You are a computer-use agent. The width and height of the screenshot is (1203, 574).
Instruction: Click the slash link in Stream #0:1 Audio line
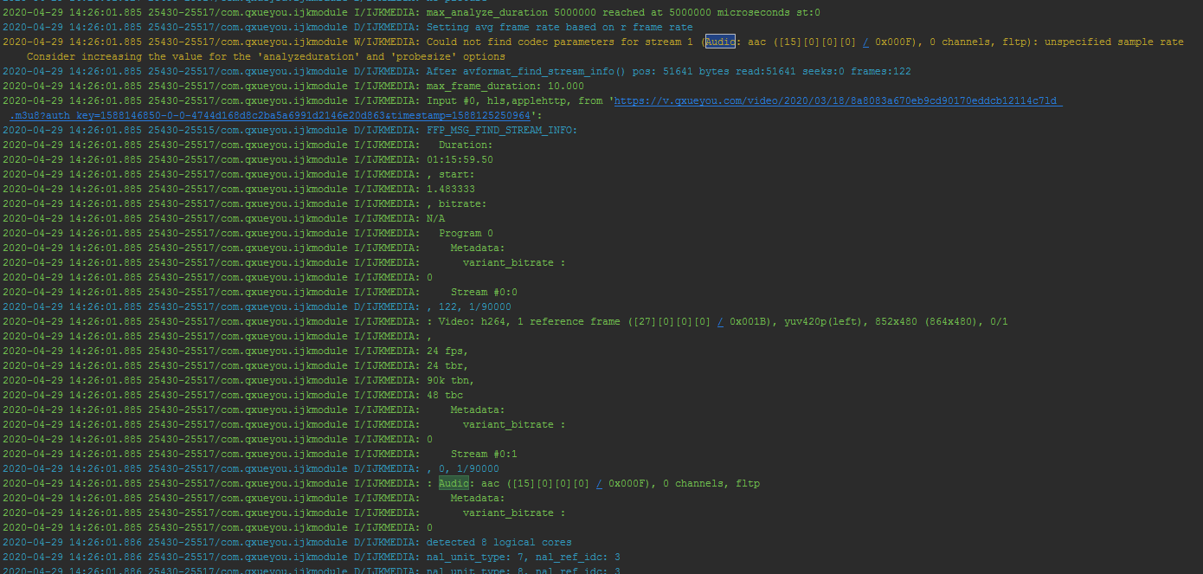599,483
